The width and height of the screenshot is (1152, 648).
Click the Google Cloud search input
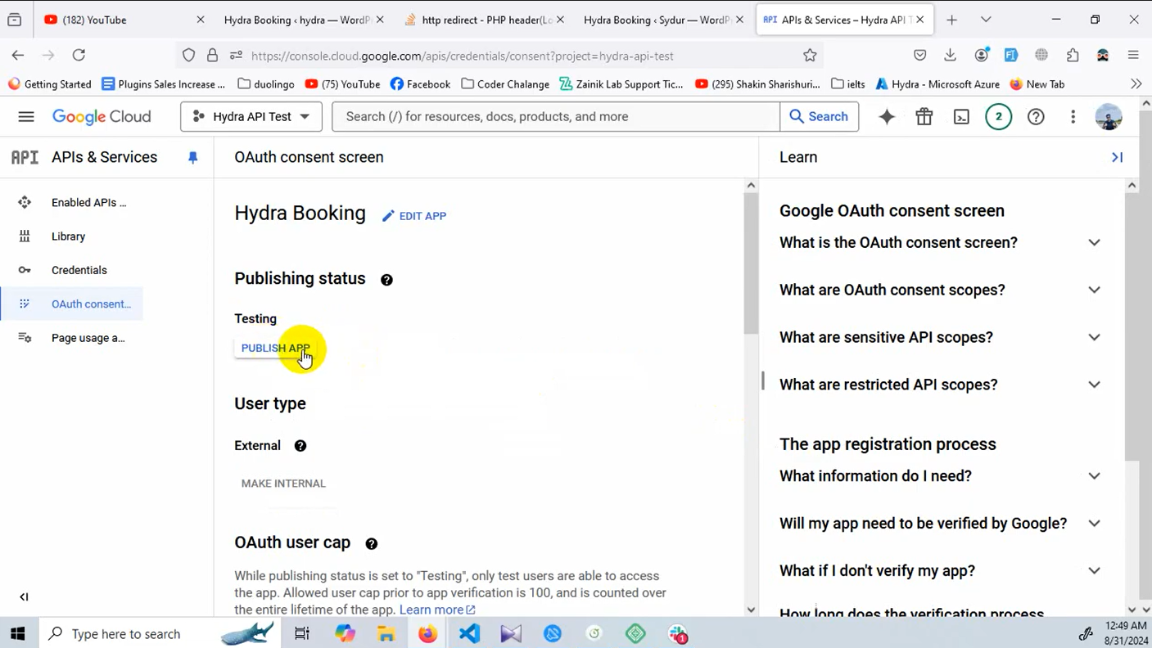[x=557, y=116]
